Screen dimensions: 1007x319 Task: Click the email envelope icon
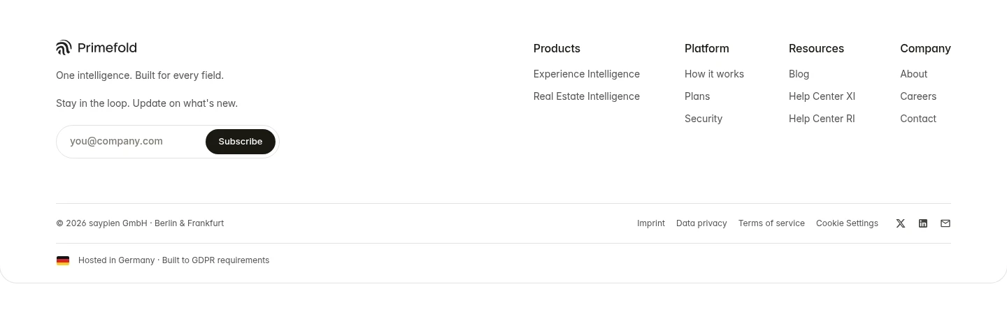[x=945, y=223]
